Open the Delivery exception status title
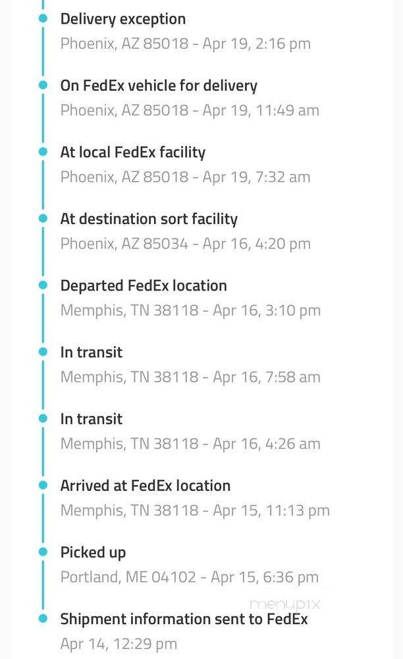The height and width of the screenshot is (659, 403). [x=123, y=19]
